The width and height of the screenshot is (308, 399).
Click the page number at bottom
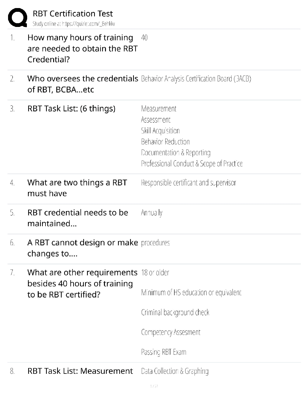[x=154, y=386]
